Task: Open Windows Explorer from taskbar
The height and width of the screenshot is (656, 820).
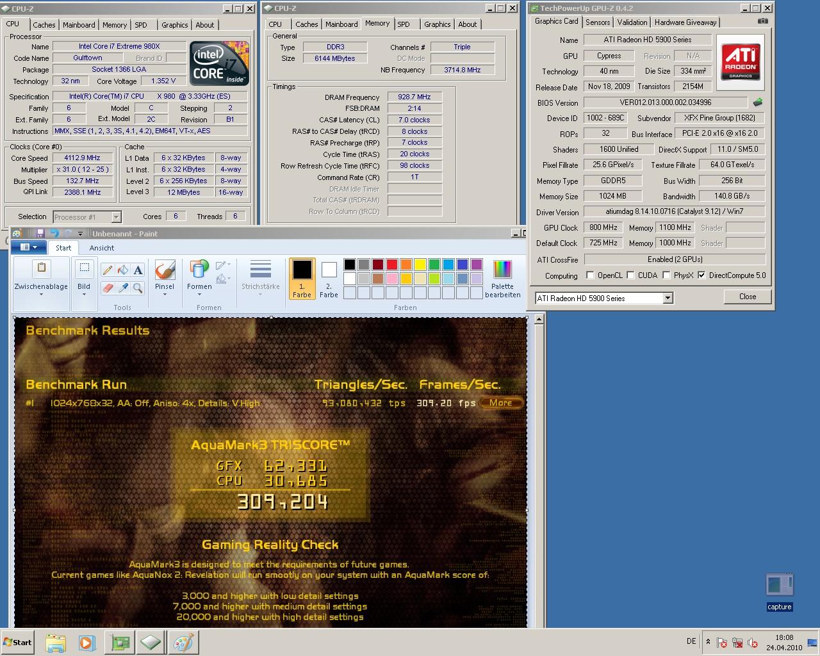Action: [56, 643]
